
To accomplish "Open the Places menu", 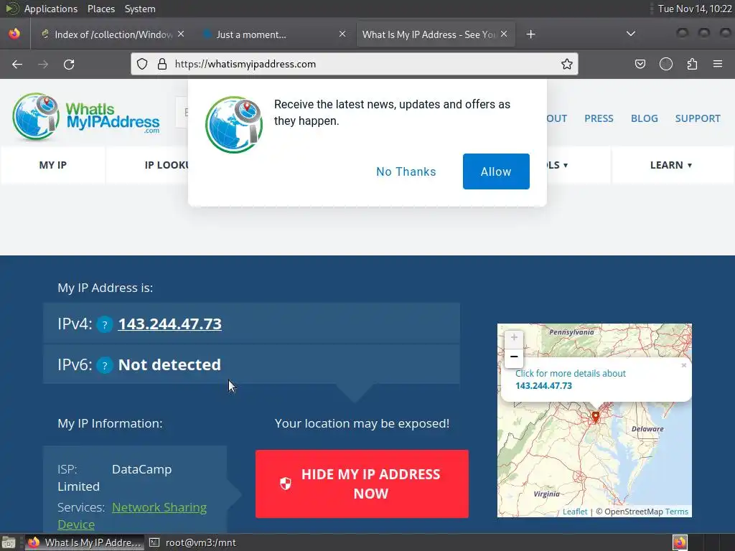I will [x=100, y=9].
